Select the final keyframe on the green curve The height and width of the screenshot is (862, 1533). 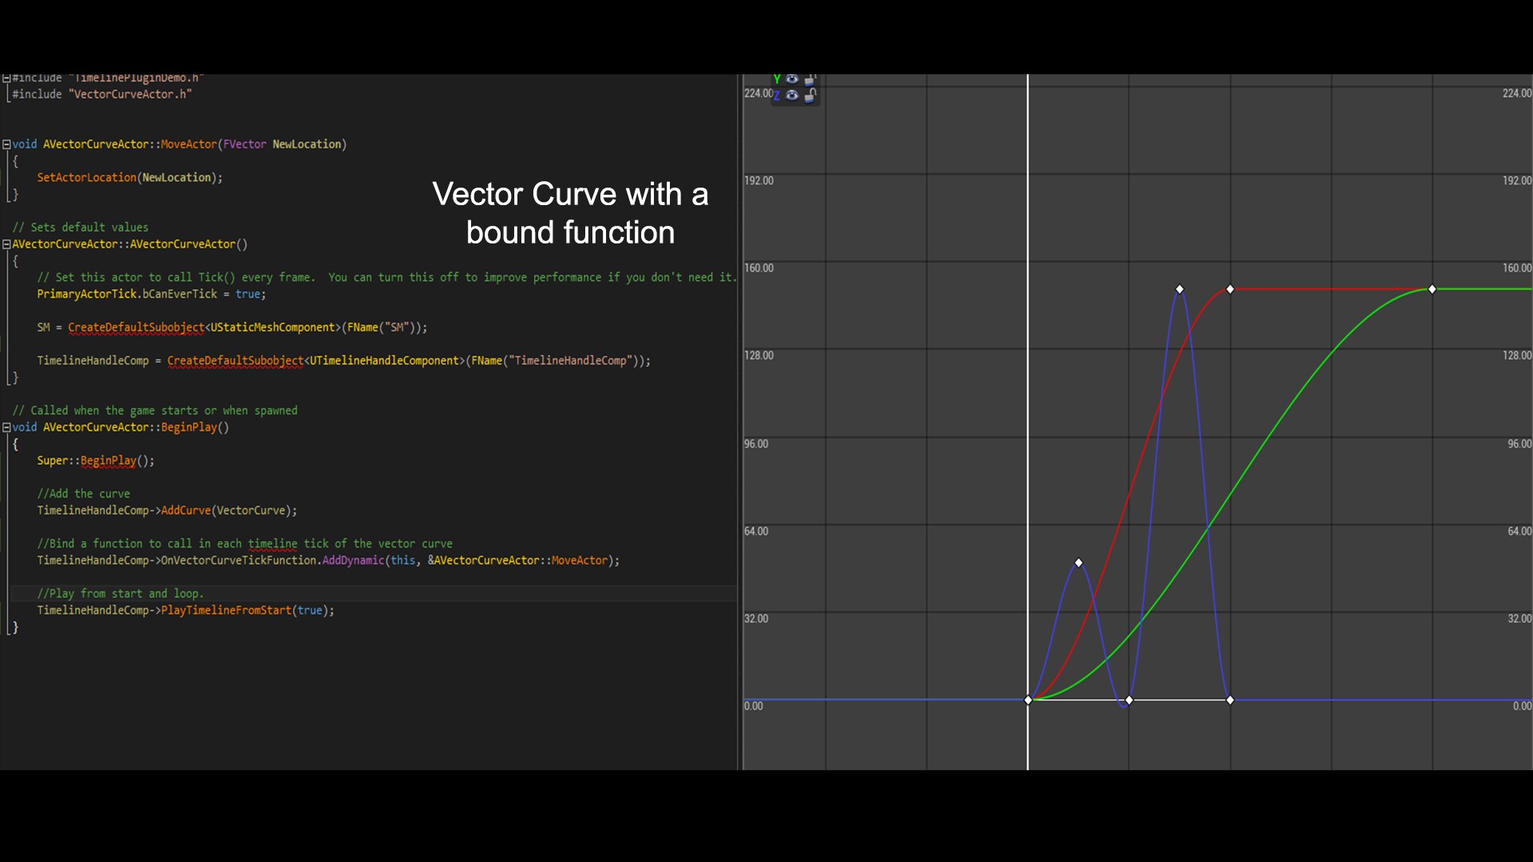tap(1432, 290)
